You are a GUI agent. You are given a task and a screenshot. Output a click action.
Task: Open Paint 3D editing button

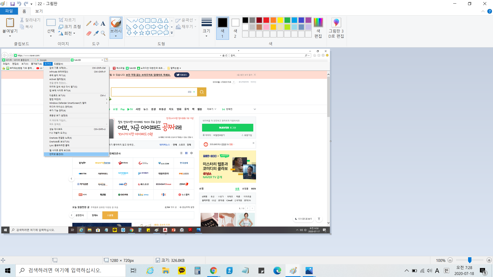pos(336,28)
